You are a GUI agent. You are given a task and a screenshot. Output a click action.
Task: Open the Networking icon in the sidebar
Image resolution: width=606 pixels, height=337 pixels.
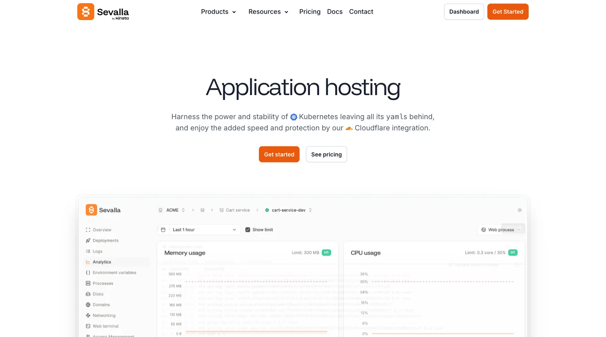point(88,315)
